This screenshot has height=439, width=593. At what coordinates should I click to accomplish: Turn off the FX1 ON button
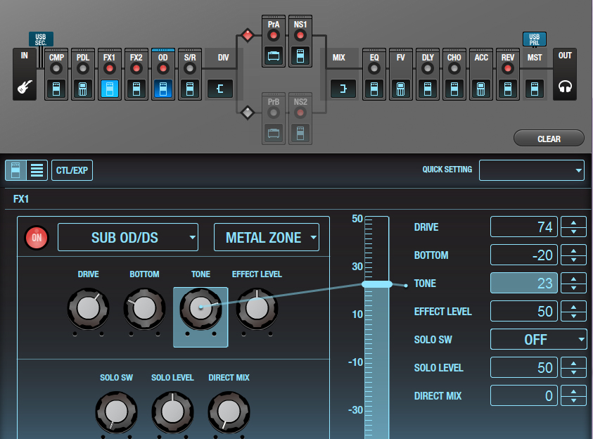click(37, 238)
